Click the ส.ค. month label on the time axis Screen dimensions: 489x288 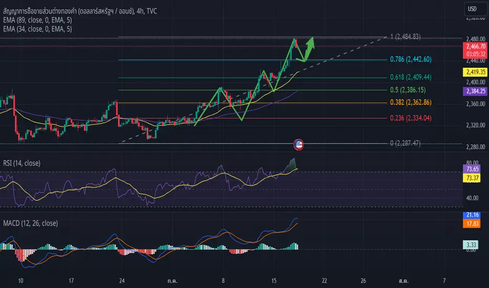point(403,281)
